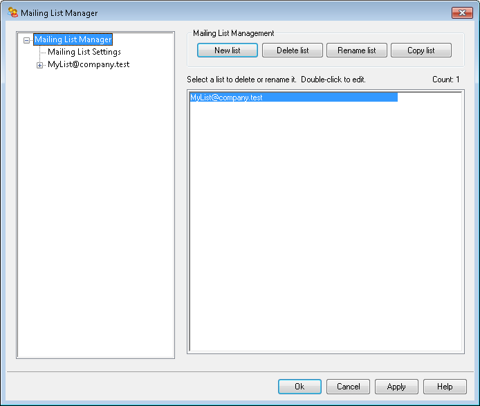Image resolution: width=480 pixels, height=406 pixels.
Task: Close the Mailing List Manager dialog
Action: click(461, 12)
